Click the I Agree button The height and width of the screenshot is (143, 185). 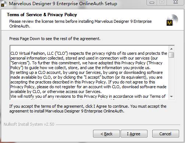(x=134, y=134)
